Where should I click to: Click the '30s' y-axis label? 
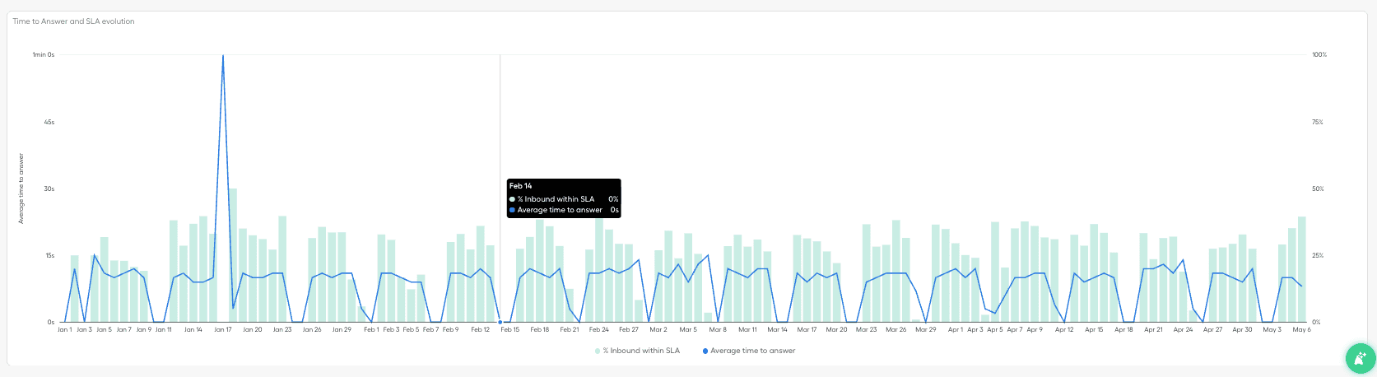49,188
